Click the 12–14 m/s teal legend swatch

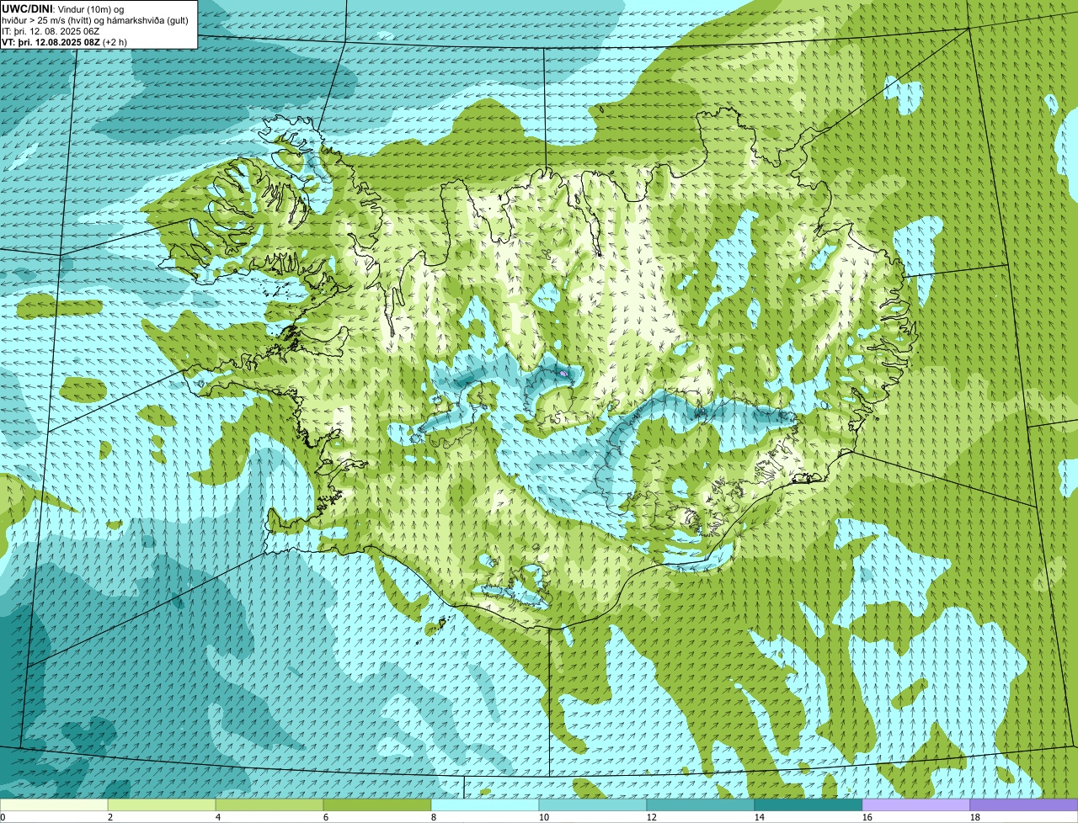tap(701, 804)
